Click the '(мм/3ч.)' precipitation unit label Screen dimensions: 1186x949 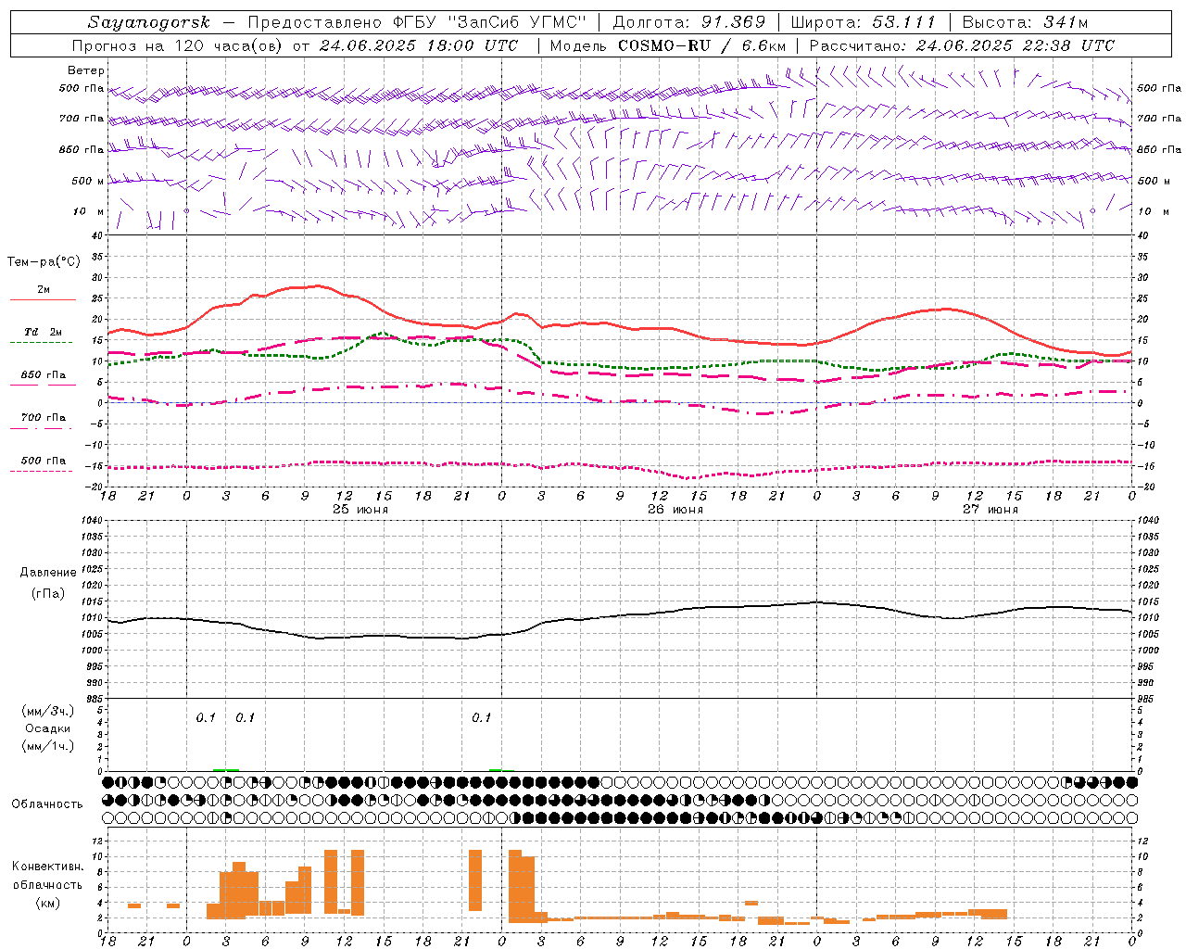pyautogui.click(x=48, y=711)
